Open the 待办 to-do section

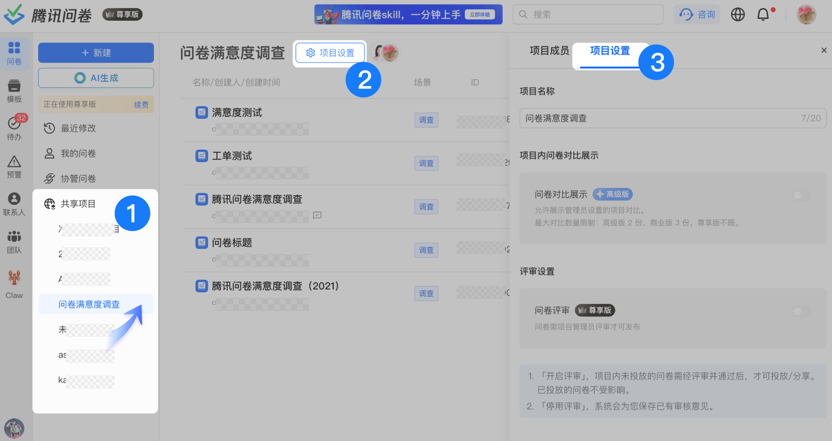click(14, 129)
